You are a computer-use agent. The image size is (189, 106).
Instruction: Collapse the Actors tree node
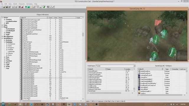[2, 18]
